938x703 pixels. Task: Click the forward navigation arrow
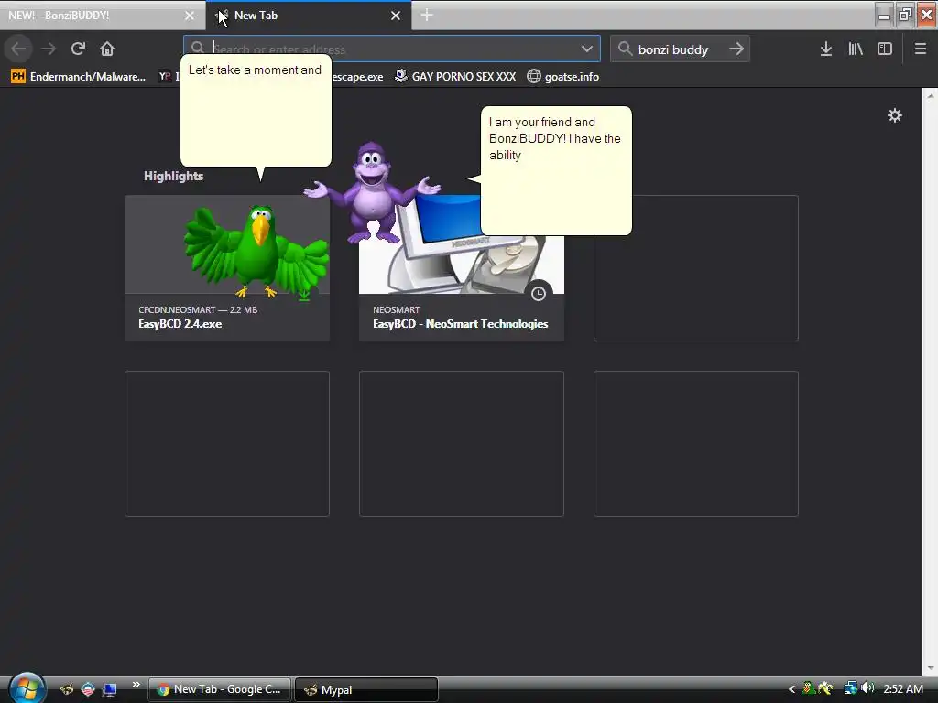pyautogui.click(x=49, y=49)
